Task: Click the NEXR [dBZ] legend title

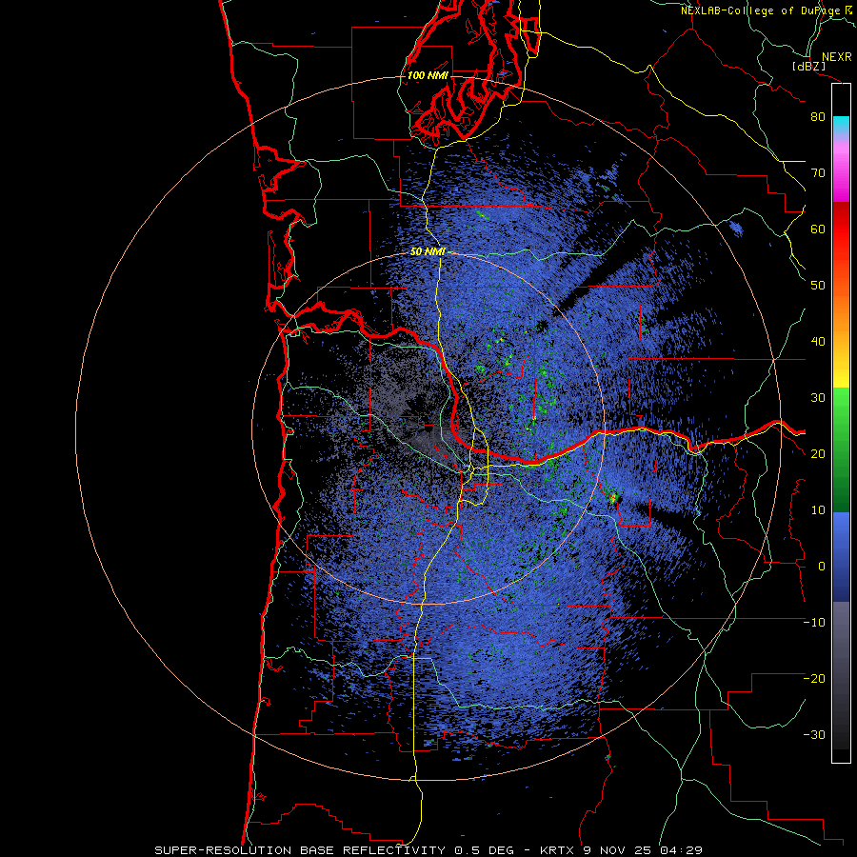Action: coord(821,61)
